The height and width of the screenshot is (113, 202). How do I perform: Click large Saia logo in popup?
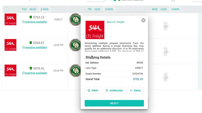coord(95,30)
